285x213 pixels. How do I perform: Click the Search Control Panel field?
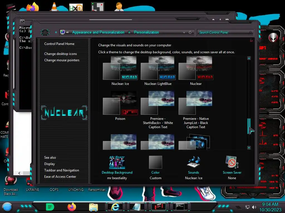point(225,32)
